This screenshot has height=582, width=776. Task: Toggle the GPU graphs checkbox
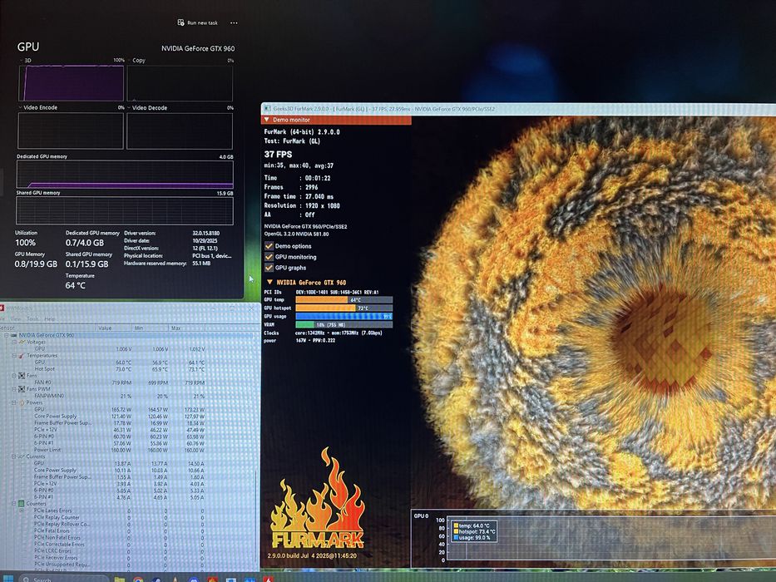tap(269, 268)
